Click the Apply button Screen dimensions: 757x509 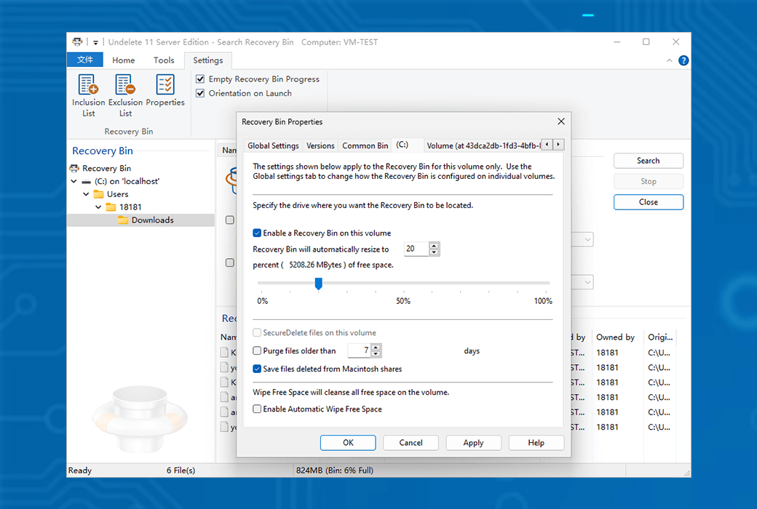tap(473, 443)
